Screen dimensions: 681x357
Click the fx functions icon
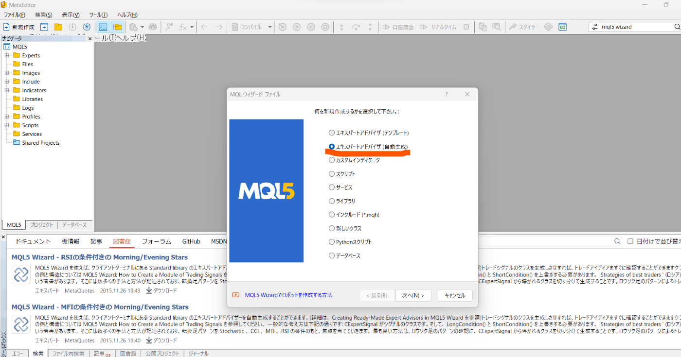pyautogui.click(x=183, y=27)
